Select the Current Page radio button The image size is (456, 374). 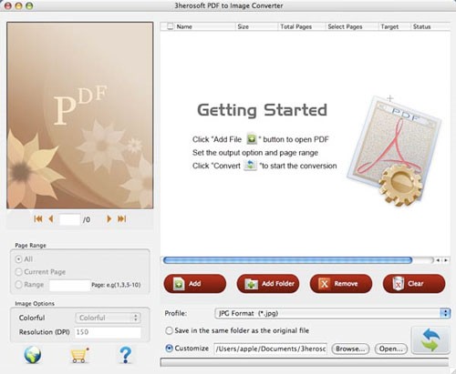[x=19, y=272]
